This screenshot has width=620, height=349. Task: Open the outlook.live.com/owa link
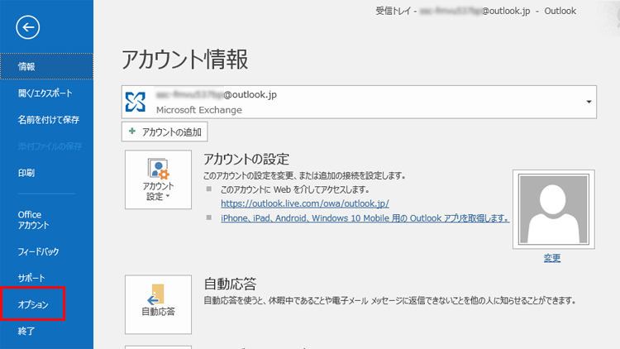point(305,203)
